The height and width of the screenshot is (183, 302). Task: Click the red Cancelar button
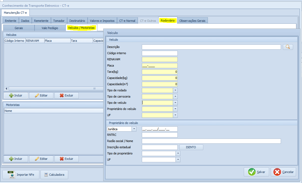tap(283, 172)
